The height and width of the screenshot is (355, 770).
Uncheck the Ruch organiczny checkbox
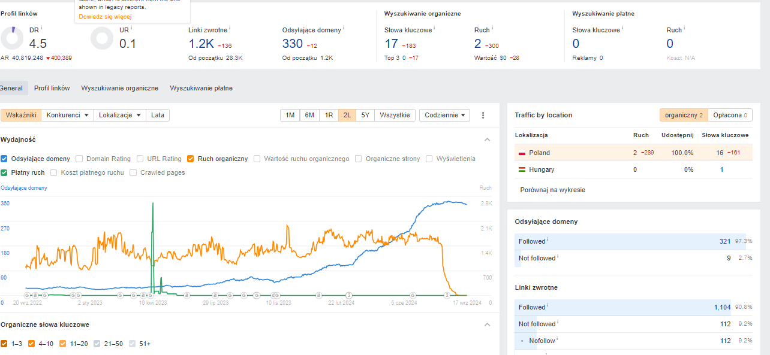[x=191, y=159]
